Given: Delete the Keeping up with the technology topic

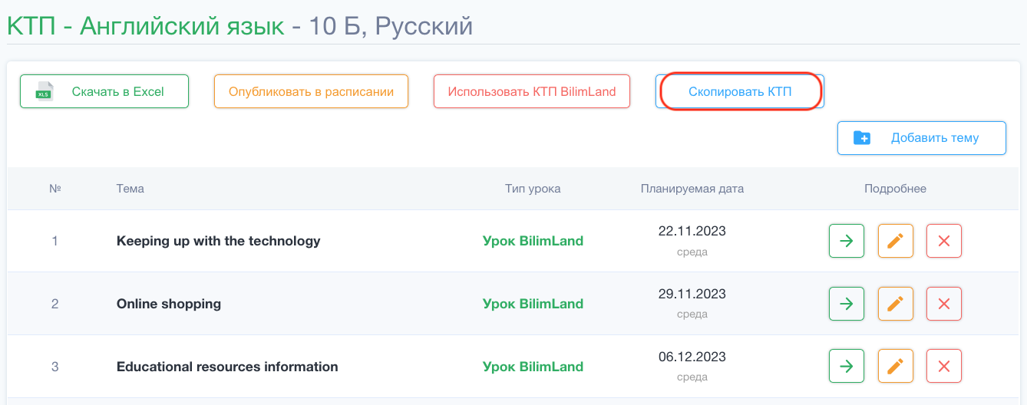Looking at the screenshot, I should tap(944, 241).
